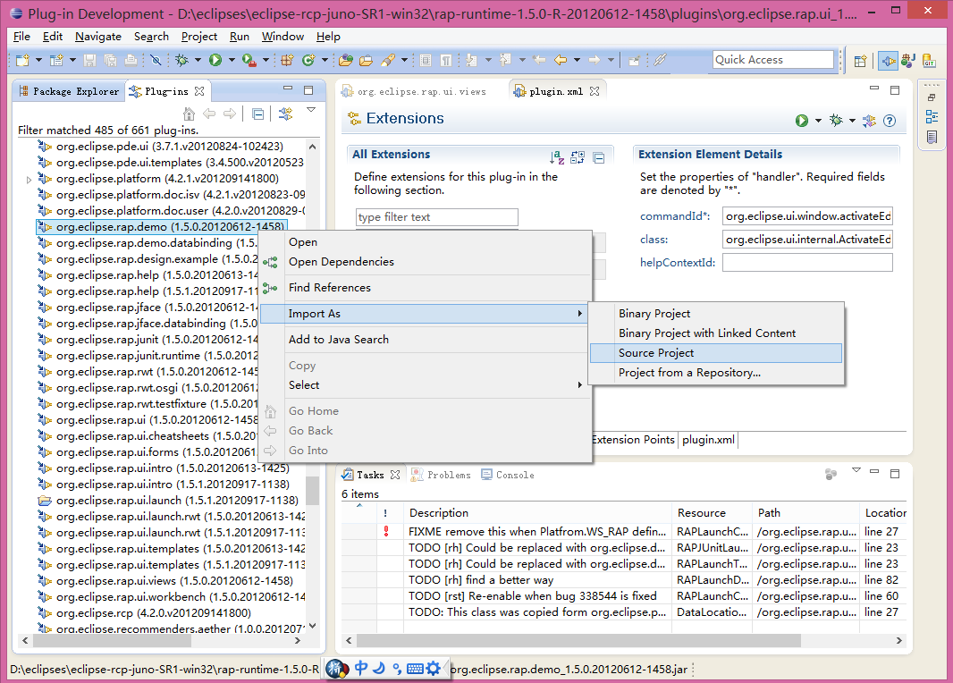This screenshot has height=683, width=953.
Task: Collapse all items in the Plug-ins view
Action: 257,114
